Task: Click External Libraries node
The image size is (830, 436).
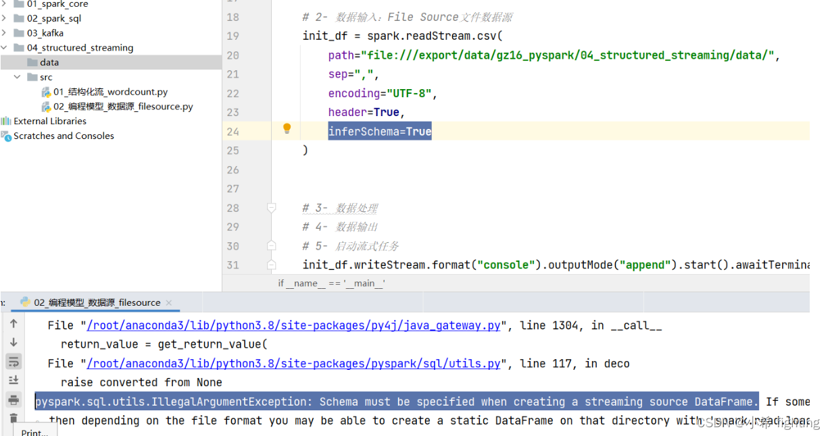Action: click(x=50, y=121)
